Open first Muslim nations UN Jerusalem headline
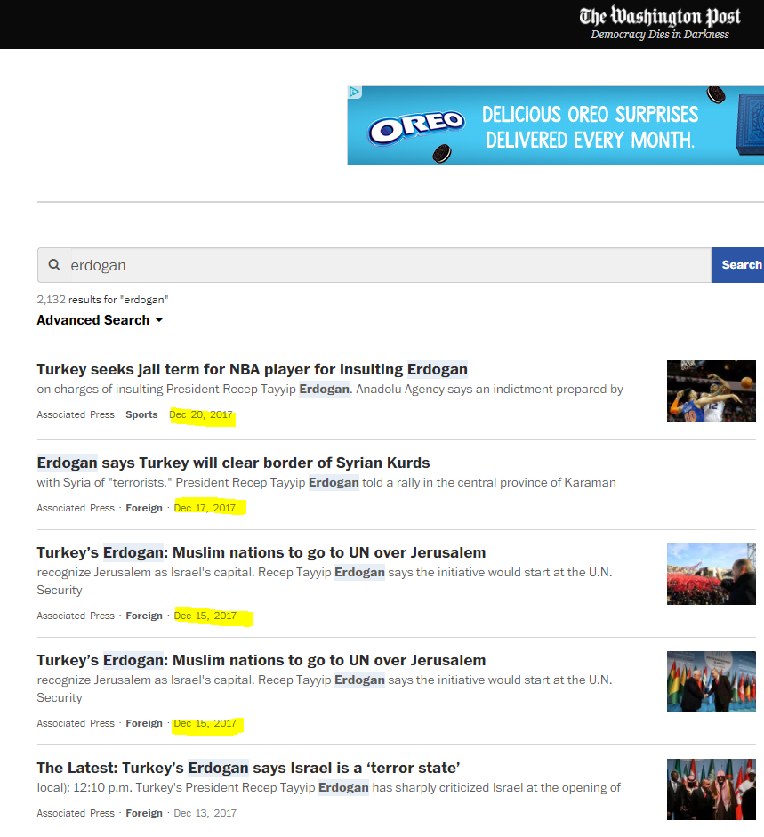764x837 pixels. tap(261, 552)
